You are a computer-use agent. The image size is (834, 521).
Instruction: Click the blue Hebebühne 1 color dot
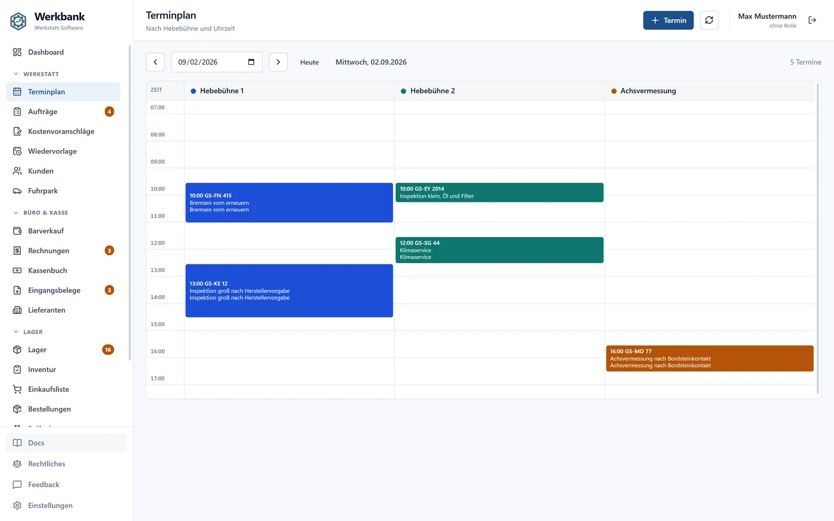(193, 91)
